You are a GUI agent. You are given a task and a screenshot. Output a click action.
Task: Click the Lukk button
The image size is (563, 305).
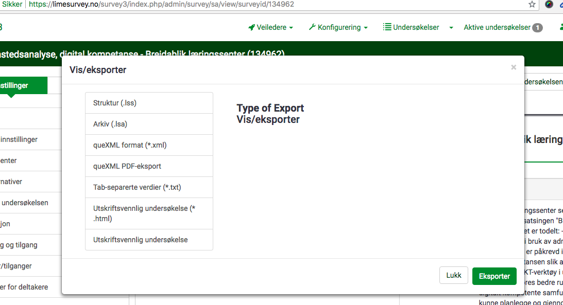coord(453,276)
